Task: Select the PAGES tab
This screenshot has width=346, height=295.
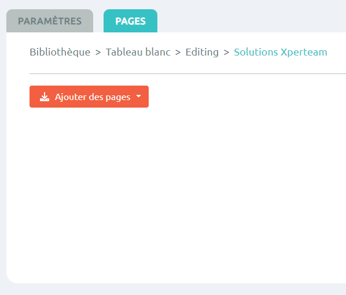Action: click(x=130, y=21)
